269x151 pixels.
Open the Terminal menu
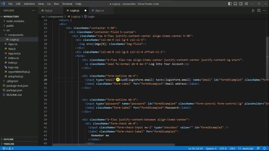point(67,4)
